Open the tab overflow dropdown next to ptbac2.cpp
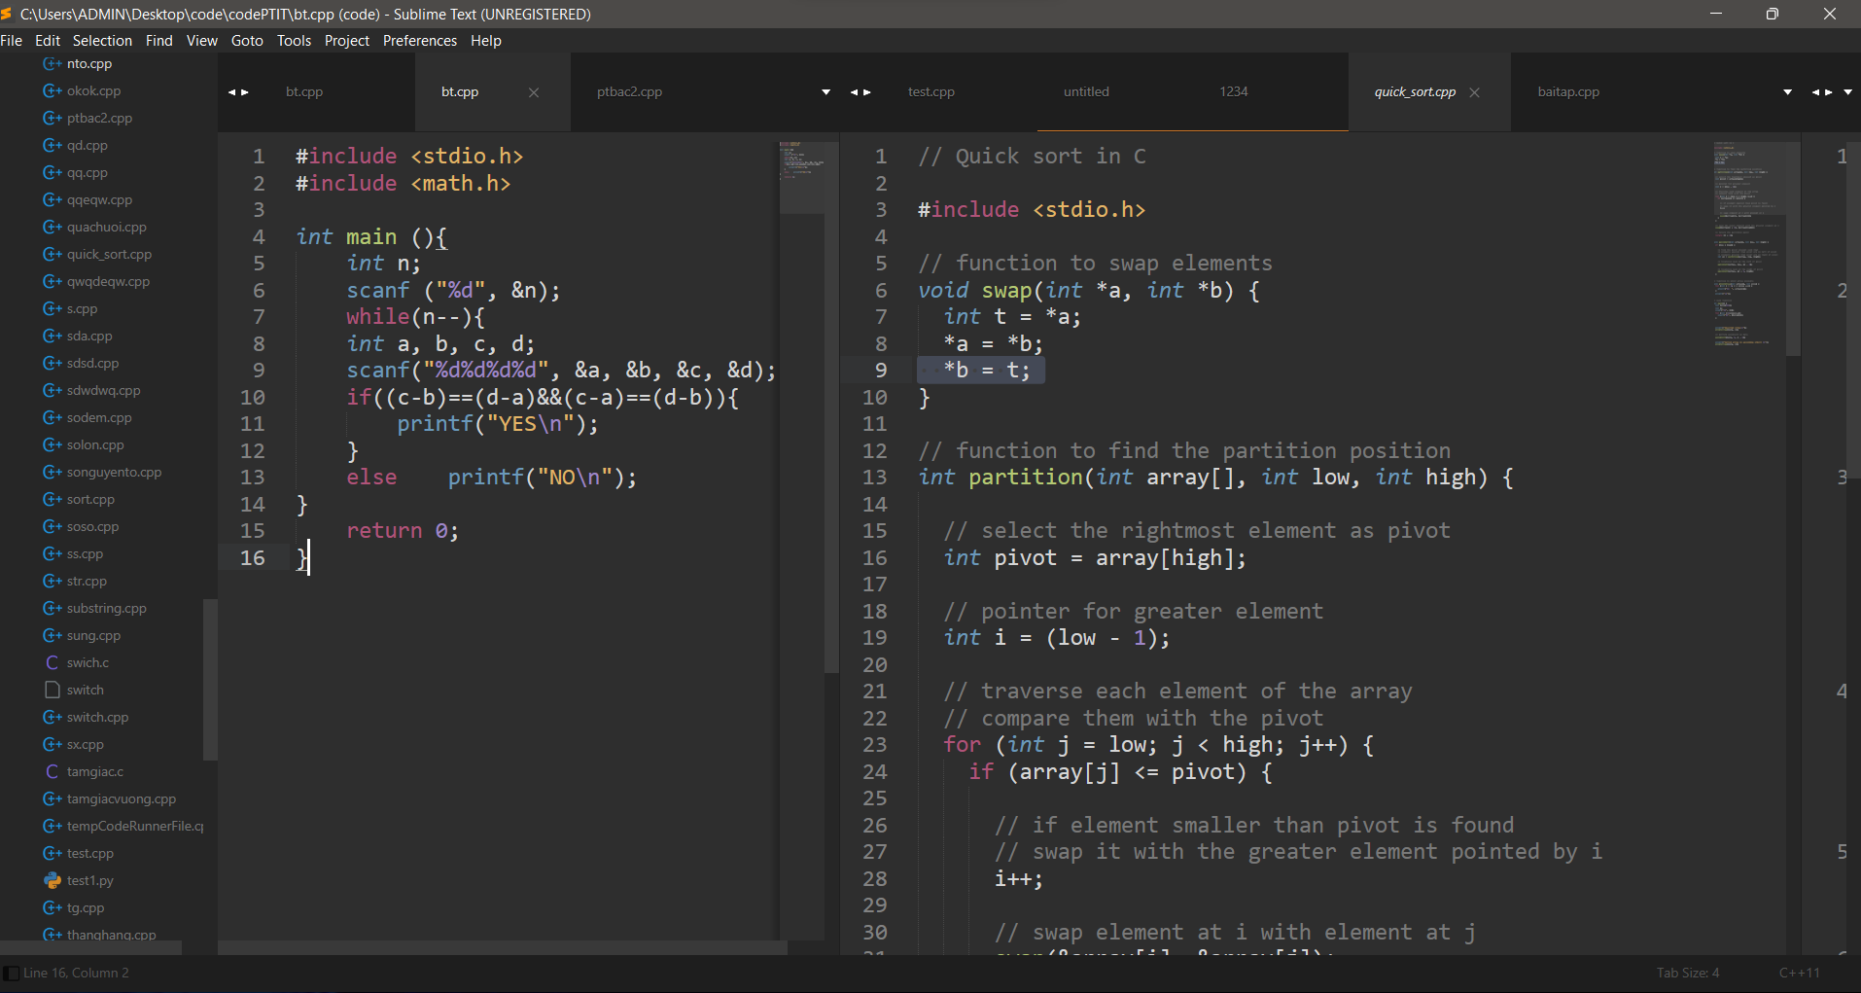The width and height of the screenshot is (1861, 993). click(x=825, y=91)
